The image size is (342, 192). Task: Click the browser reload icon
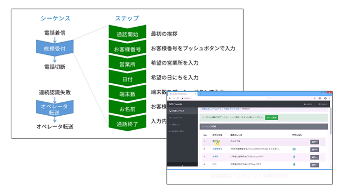click(177, 98)
